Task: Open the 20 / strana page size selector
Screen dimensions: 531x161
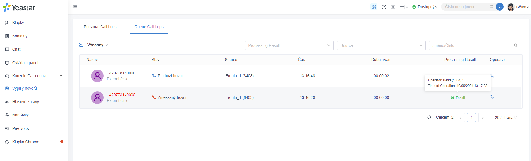Action: 506,118
